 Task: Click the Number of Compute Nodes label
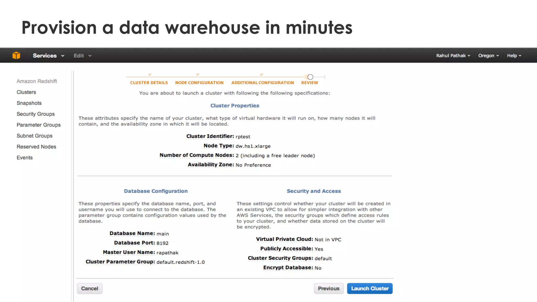(197, 155)
